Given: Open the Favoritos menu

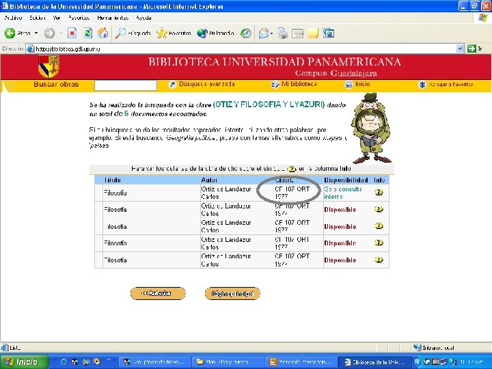Looking at the screenshot, I should coord(79,18).
